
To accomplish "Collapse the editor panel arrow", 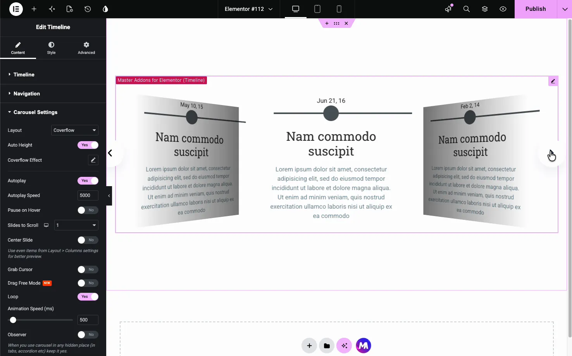I will [x=109, y=195].
